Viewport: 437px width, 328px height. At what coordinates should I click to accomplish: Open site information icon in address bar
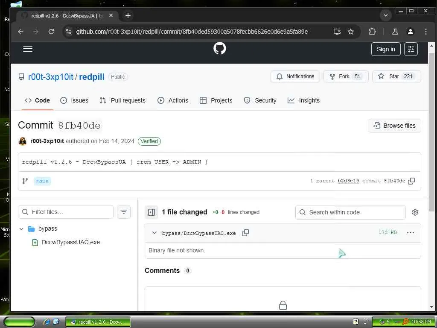click(x=69, y=32)
